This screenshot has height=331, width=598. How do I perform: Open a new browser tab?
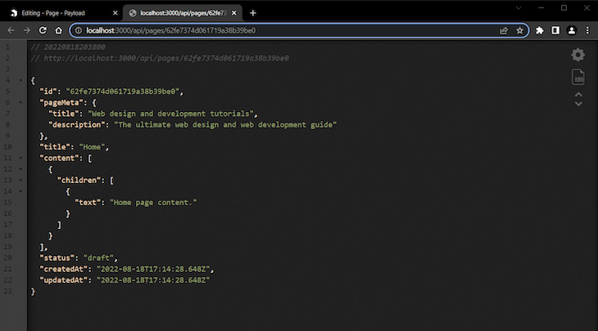pos(253,13)
